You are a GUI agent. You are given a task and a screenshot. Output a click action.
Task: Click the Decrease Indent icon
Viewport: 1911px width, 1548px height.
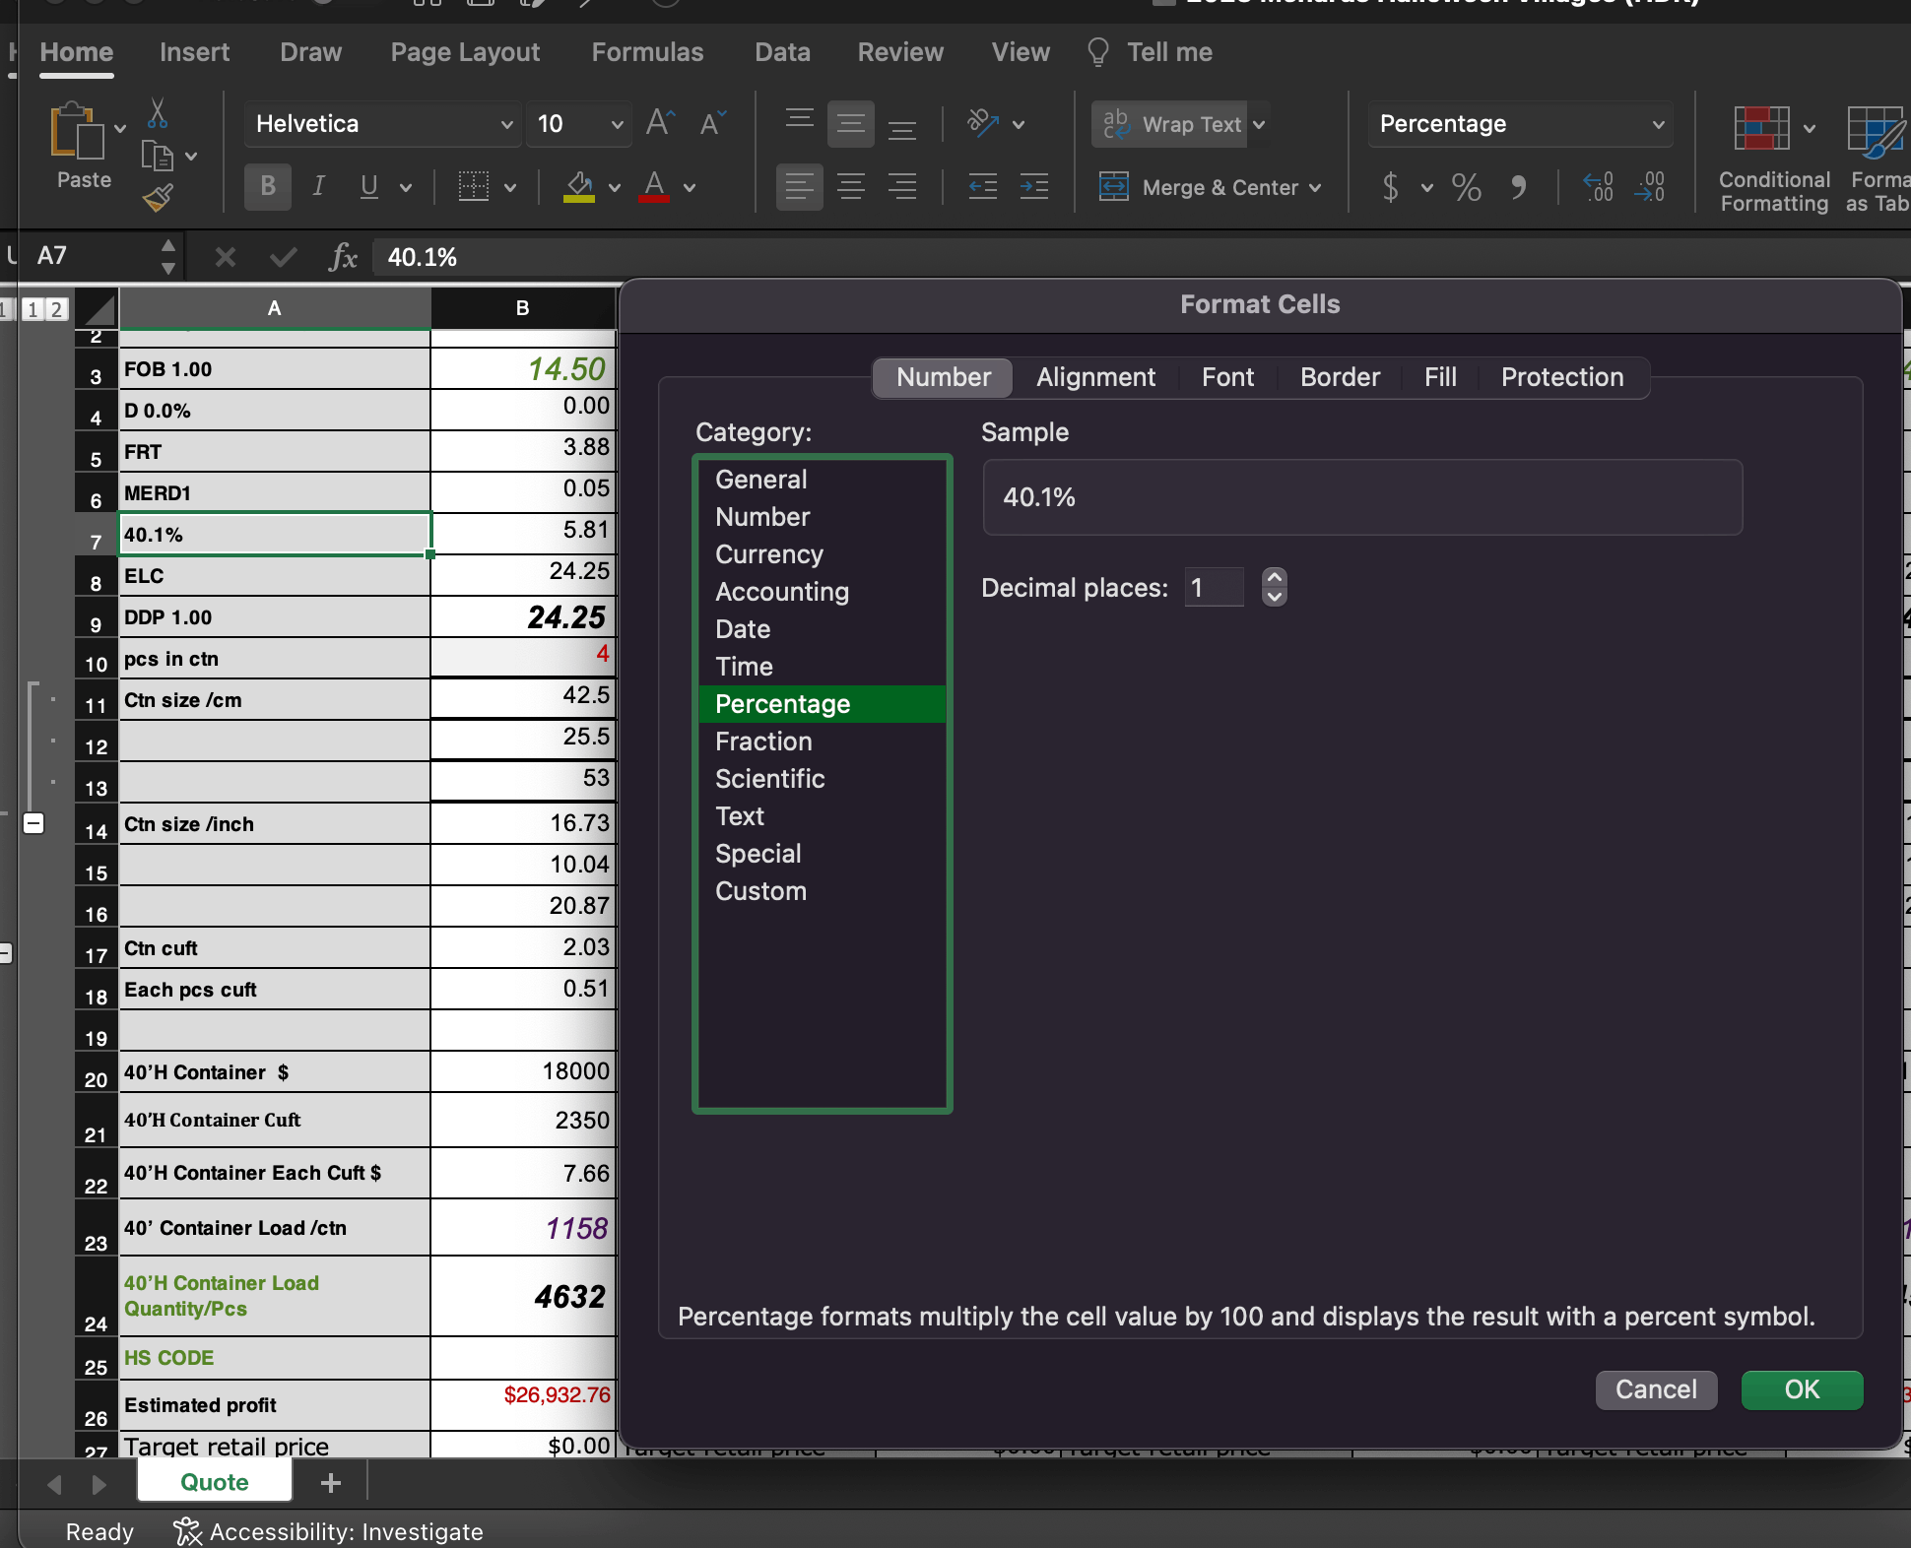[983, 186]
